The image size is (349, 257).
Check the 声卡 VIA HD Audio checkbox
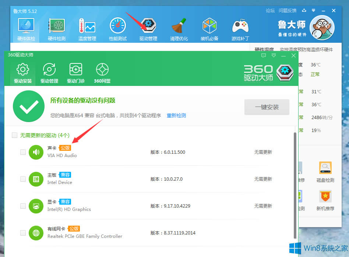(x=23, y=152)
